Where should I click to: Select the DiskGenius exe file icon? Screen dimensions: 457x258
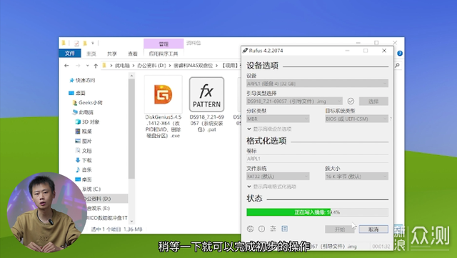pyautogui.click(x=164, y=94)
